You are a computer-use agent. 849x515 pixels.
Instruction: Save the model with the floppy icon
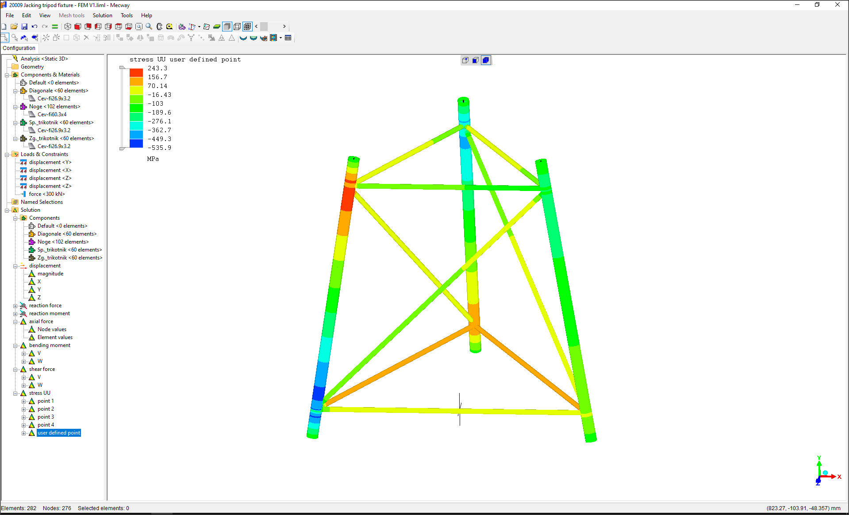[24, 27]
